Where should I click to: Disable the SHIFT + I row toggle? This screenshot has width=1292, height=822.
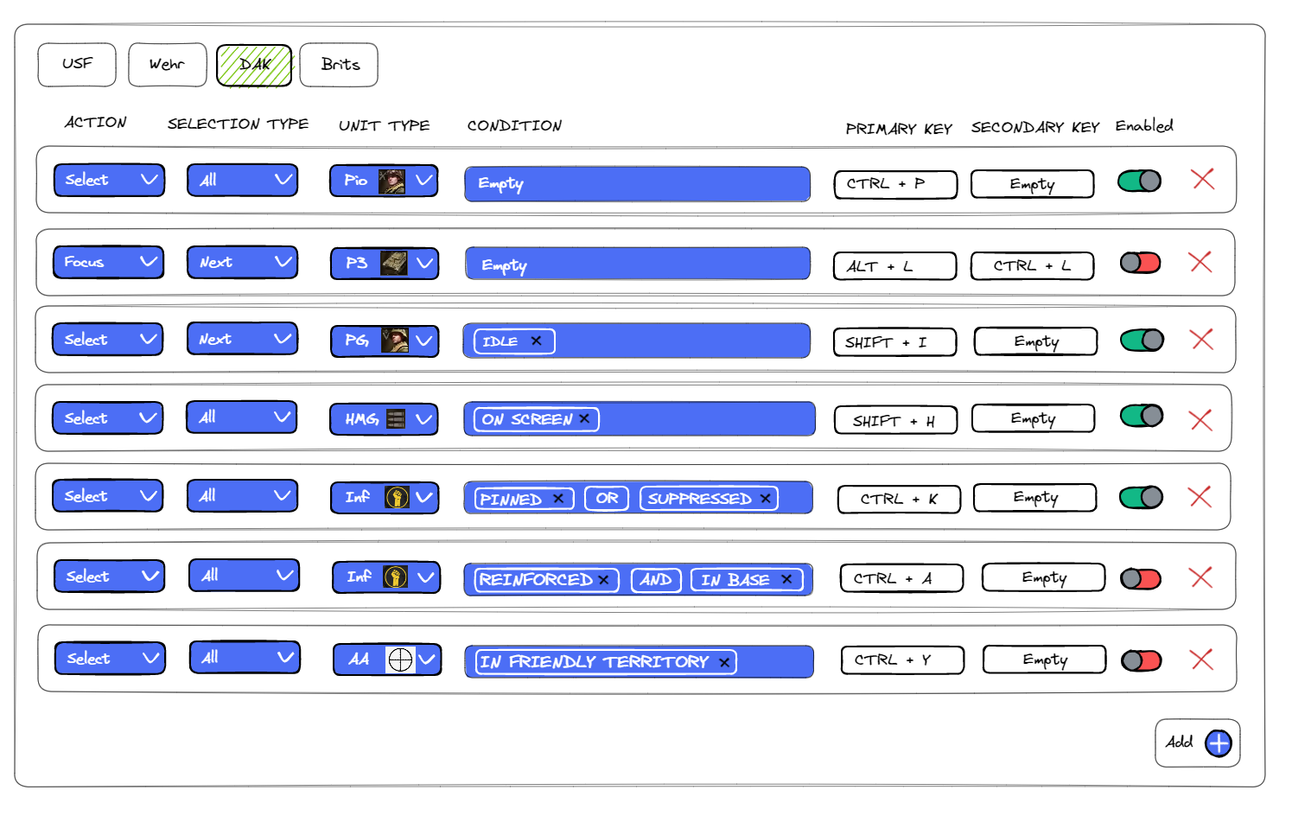pyautogui.click(x=1142, y=340)
